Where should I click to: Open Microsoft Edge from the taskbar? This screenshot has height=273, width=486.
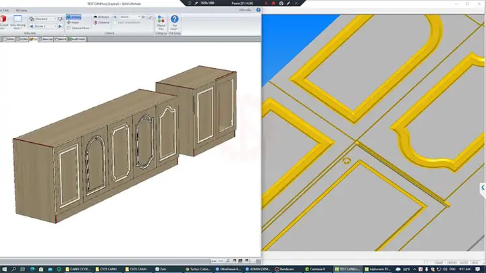click(x=32, y=269)
